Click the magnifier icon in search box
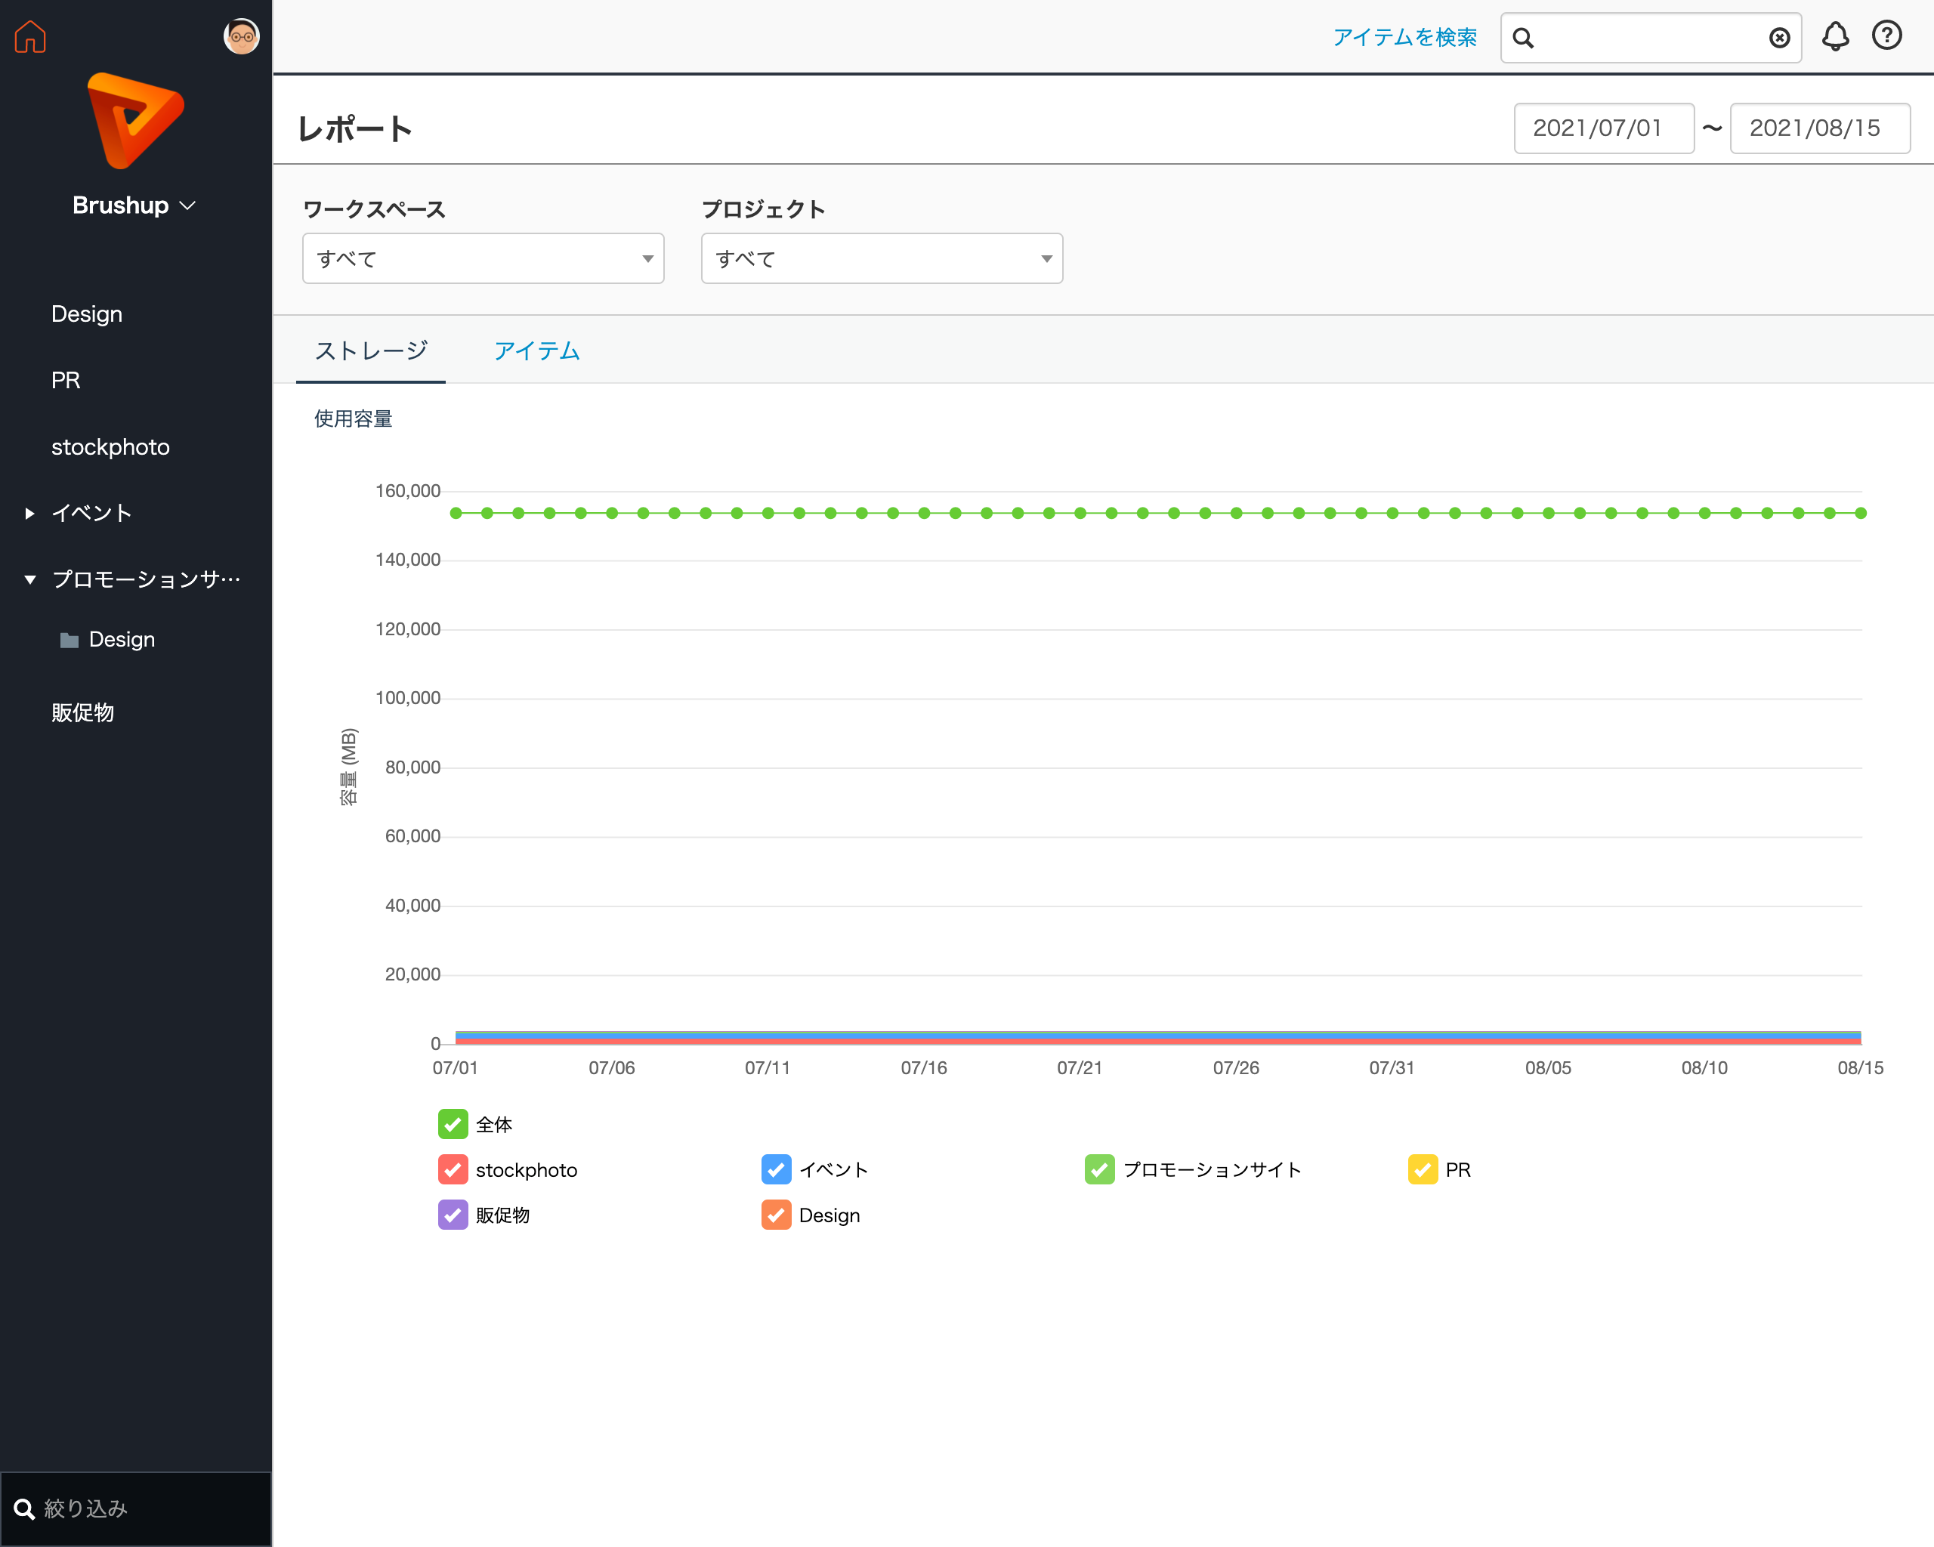 pos(1523,38)
